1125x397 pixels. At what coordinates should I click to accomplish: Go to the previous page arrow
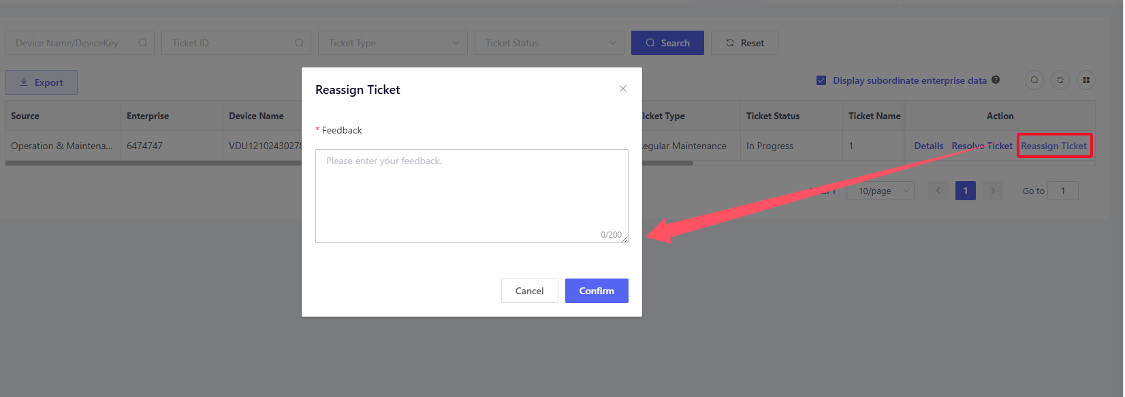pos(938,191)
